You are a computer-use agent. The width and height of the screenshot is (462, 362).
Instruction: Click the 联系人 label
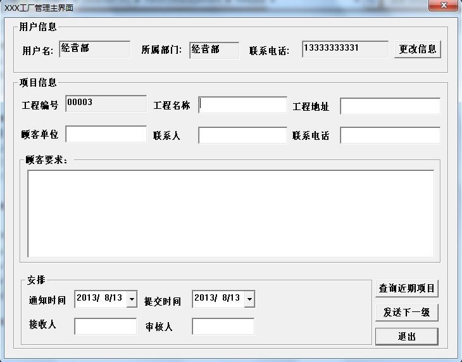tap(166, 136)
